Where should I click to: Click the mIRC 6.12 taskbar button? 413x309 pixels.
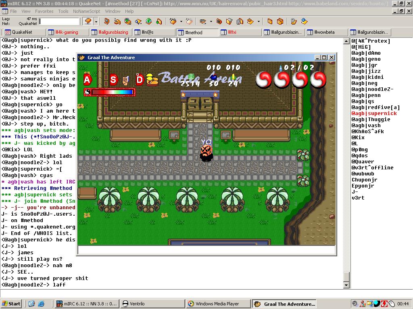pos(87,304)
